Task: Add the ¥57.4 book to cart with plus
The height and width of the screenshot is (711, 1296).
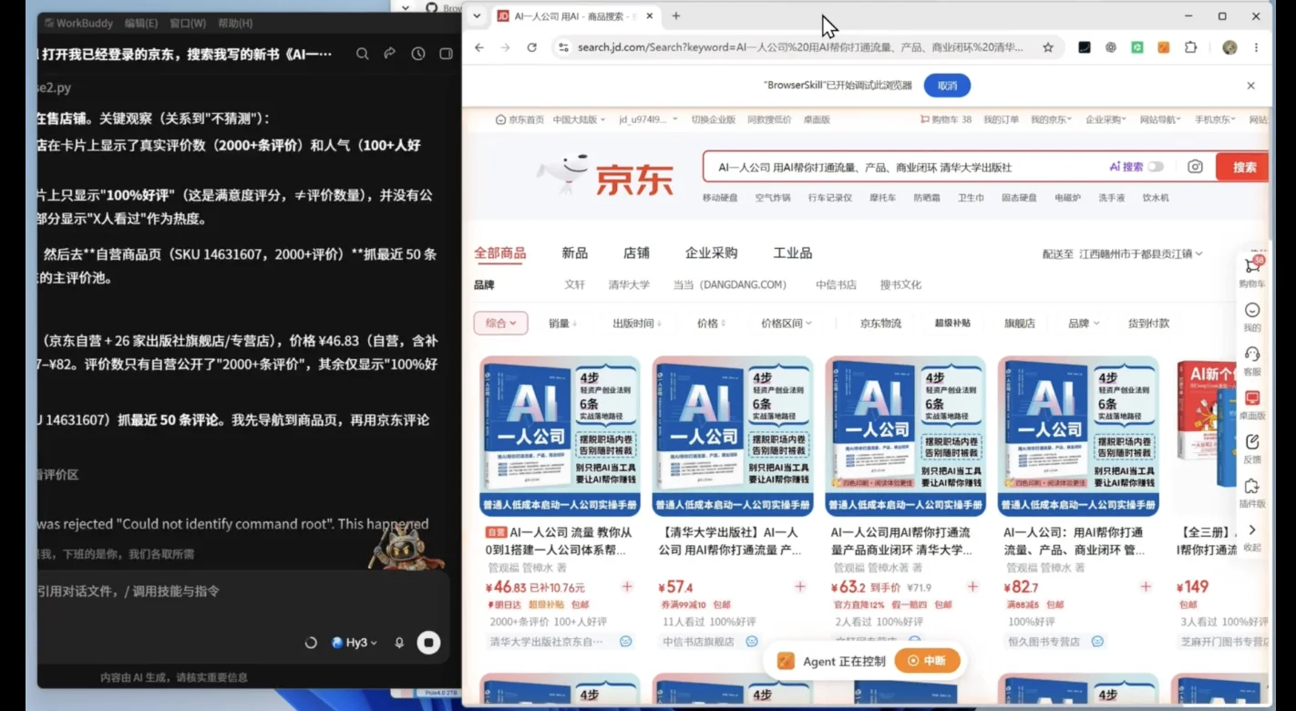Action: pos(800,587)
